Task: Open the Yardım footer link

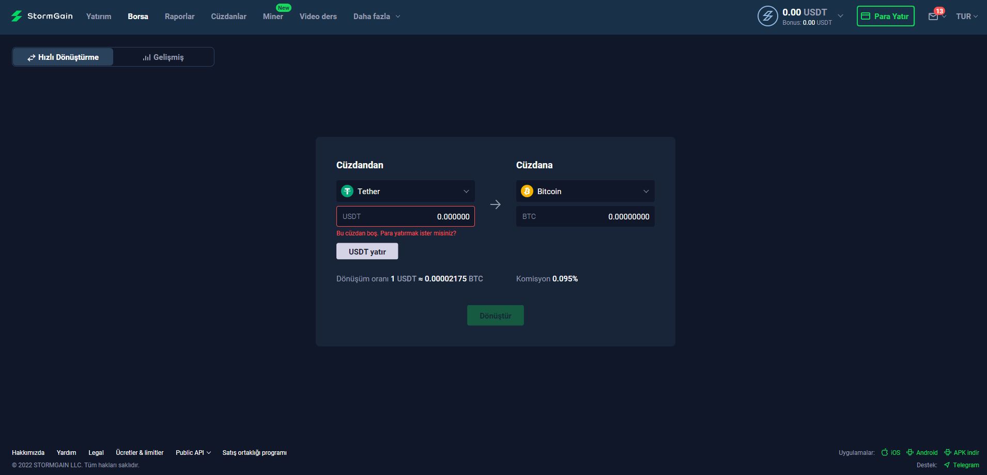Action: coord(66,453)
